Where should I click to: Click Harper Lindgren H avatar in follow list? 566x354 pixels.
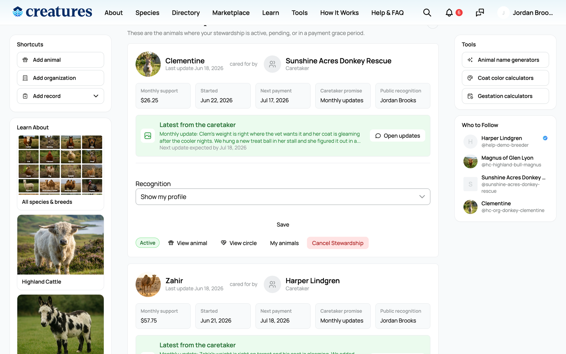(470, 142)
